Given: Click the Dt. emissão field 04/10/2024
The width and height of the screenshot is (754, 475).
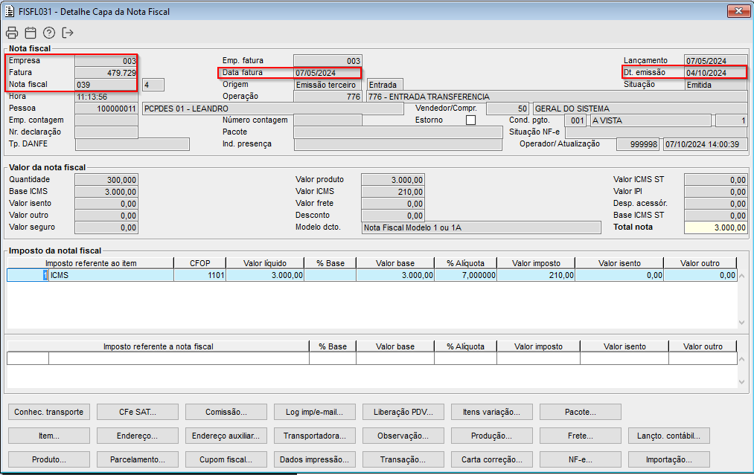Looking at the screenshot, I should pos(716,73).
